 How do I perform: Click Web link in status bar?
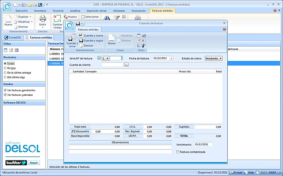248,172
